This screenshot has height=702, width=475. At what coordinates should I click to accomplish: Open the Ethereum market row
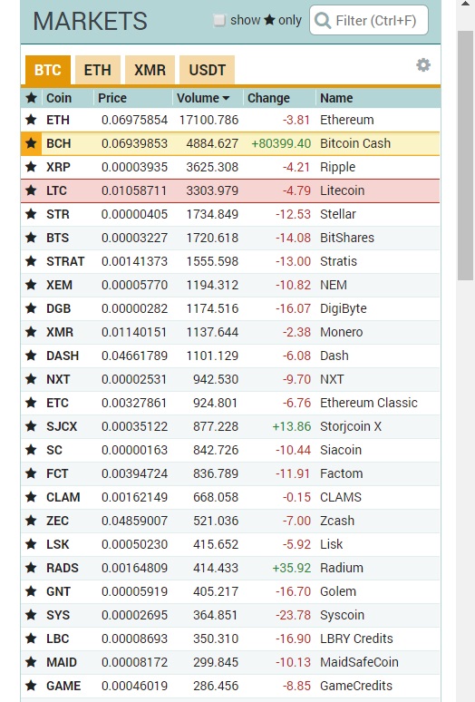pos(230,120)
